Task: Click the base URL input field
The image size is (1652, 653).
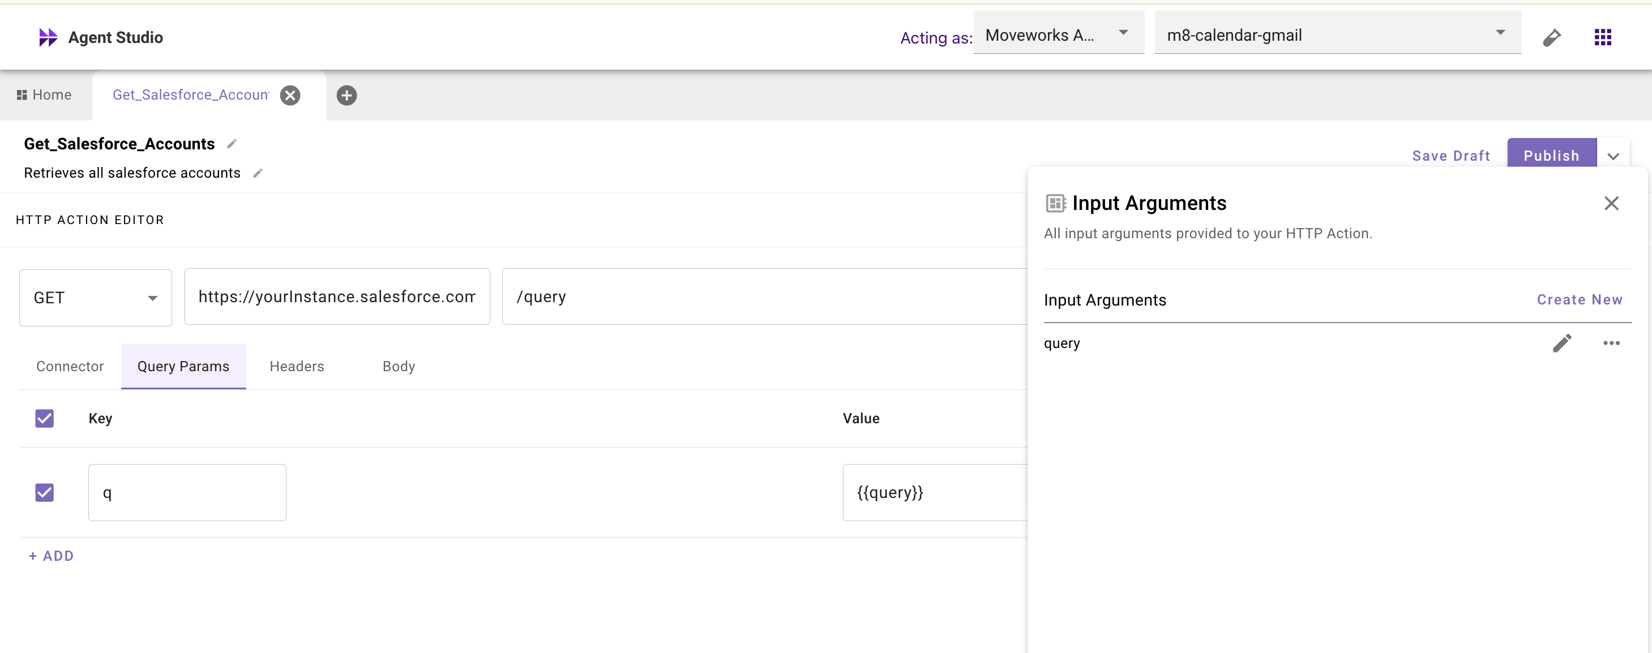Action: [337, 297]
